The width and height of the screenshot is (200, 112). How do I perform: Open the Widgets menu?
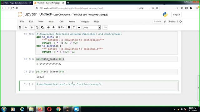pyautogui.click(x=85, y=21)
